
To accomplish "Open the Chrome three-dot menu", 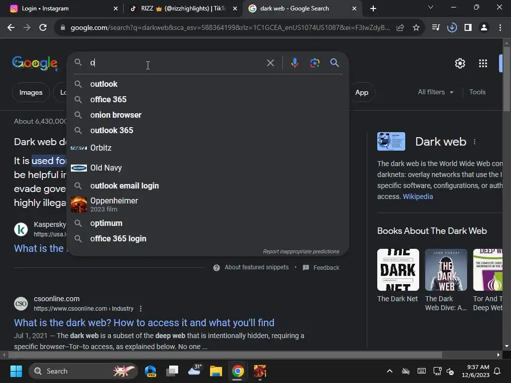I will coord(500,28).
